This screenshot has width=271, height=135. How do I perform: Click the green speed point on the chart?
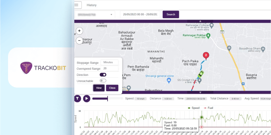202,117
